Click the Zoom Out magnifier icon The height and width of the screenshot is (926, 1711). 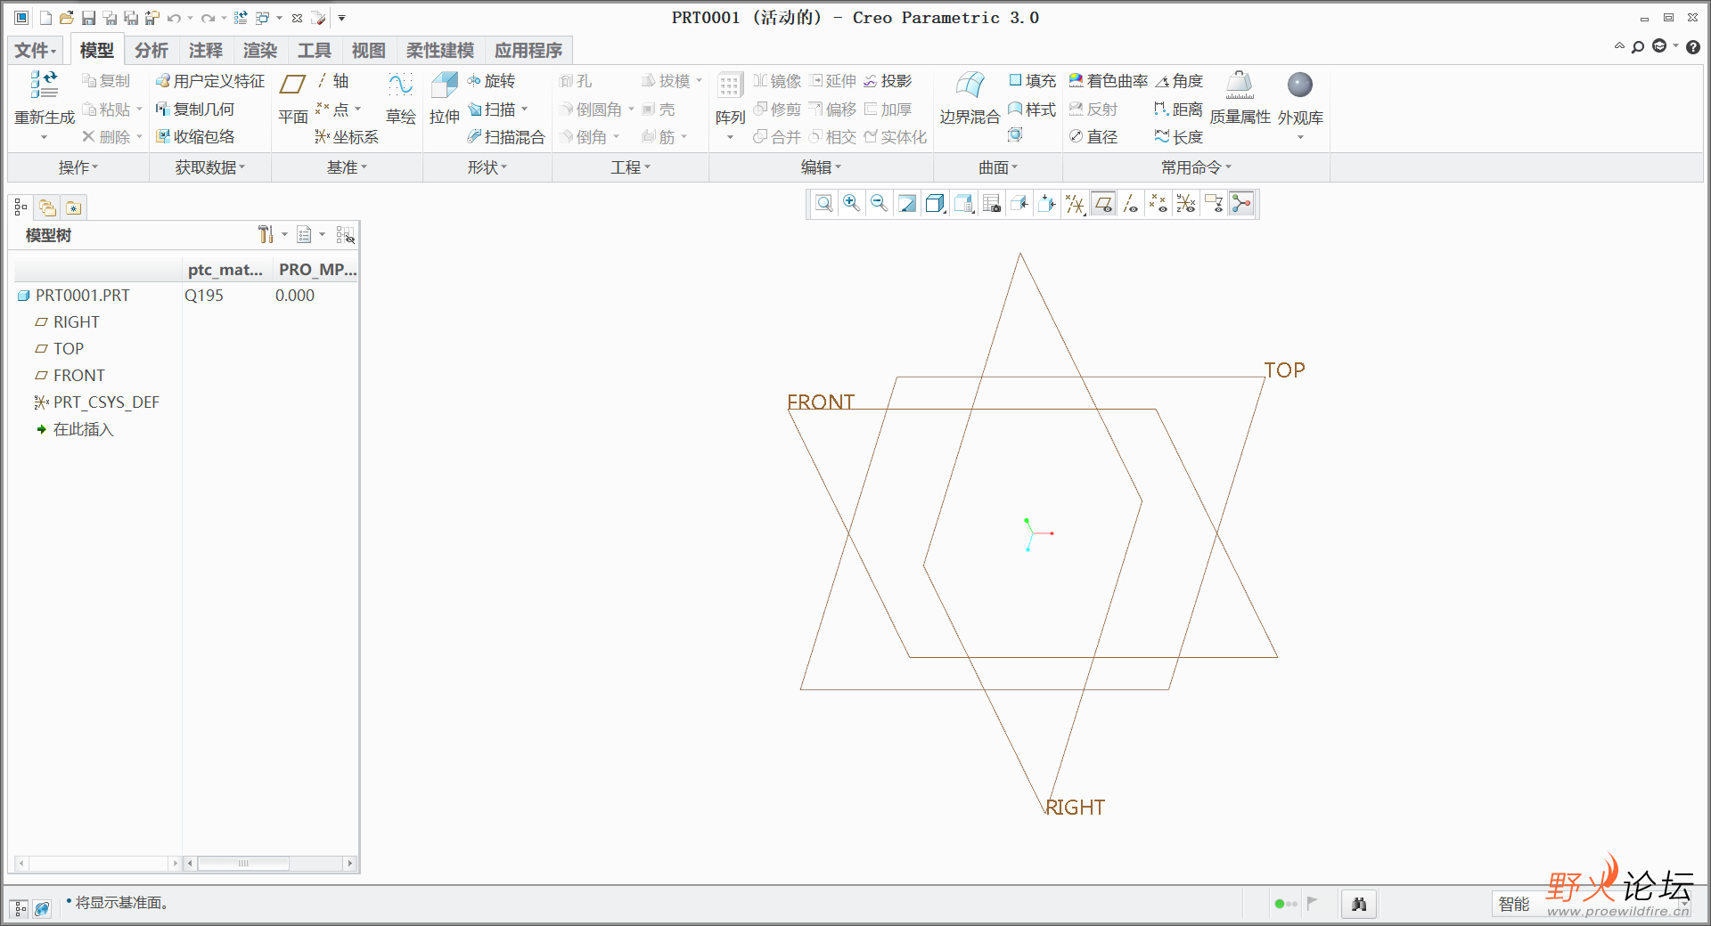click(x=880, y=204)
